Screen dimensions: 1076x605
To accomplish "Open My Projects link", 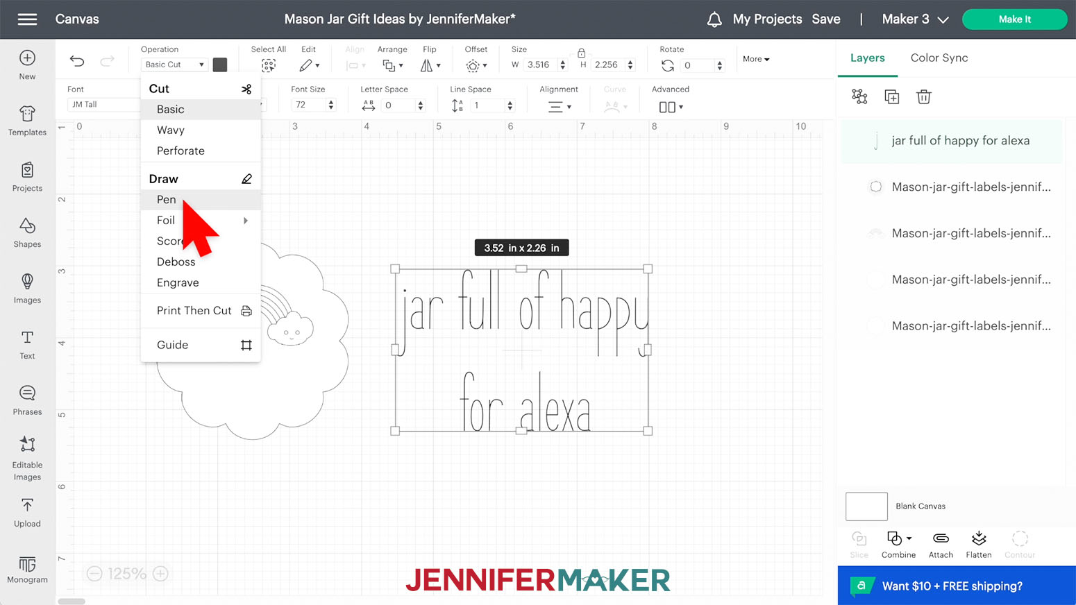I will coord(767,19).
